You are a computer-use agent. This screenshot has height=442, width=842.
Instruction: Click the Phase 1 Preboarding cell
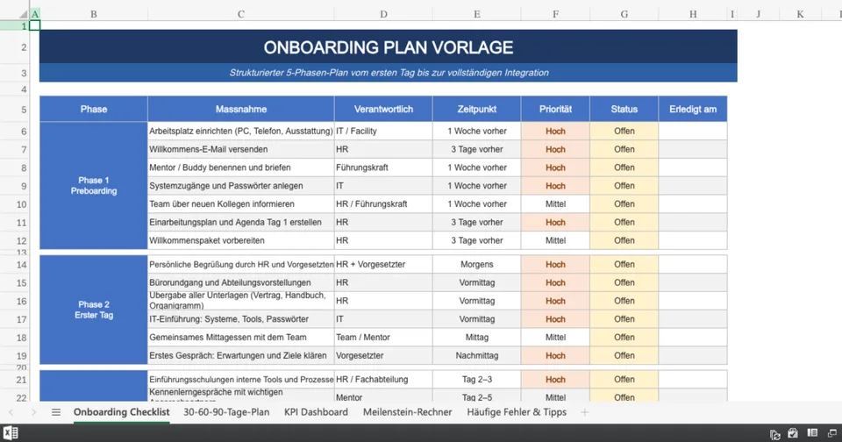(x=94, y=185)
